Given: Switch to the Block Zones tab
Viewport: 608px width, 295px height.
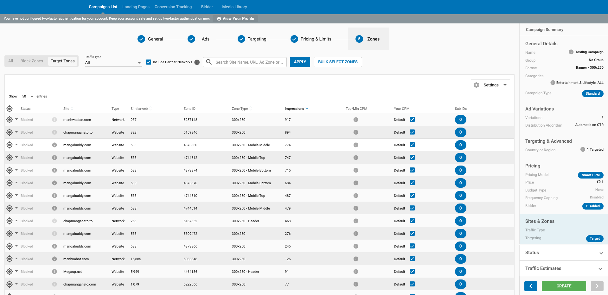Looking at the screenshot, I should coord(32,61).
